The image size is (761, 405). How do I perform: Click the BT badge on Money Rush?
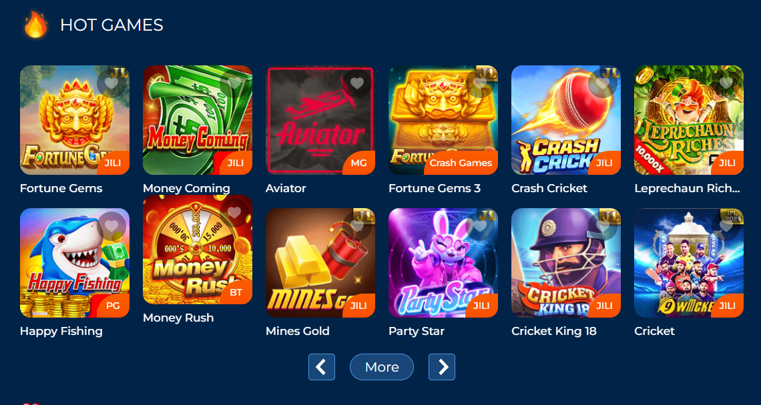(x=236, y=292)
